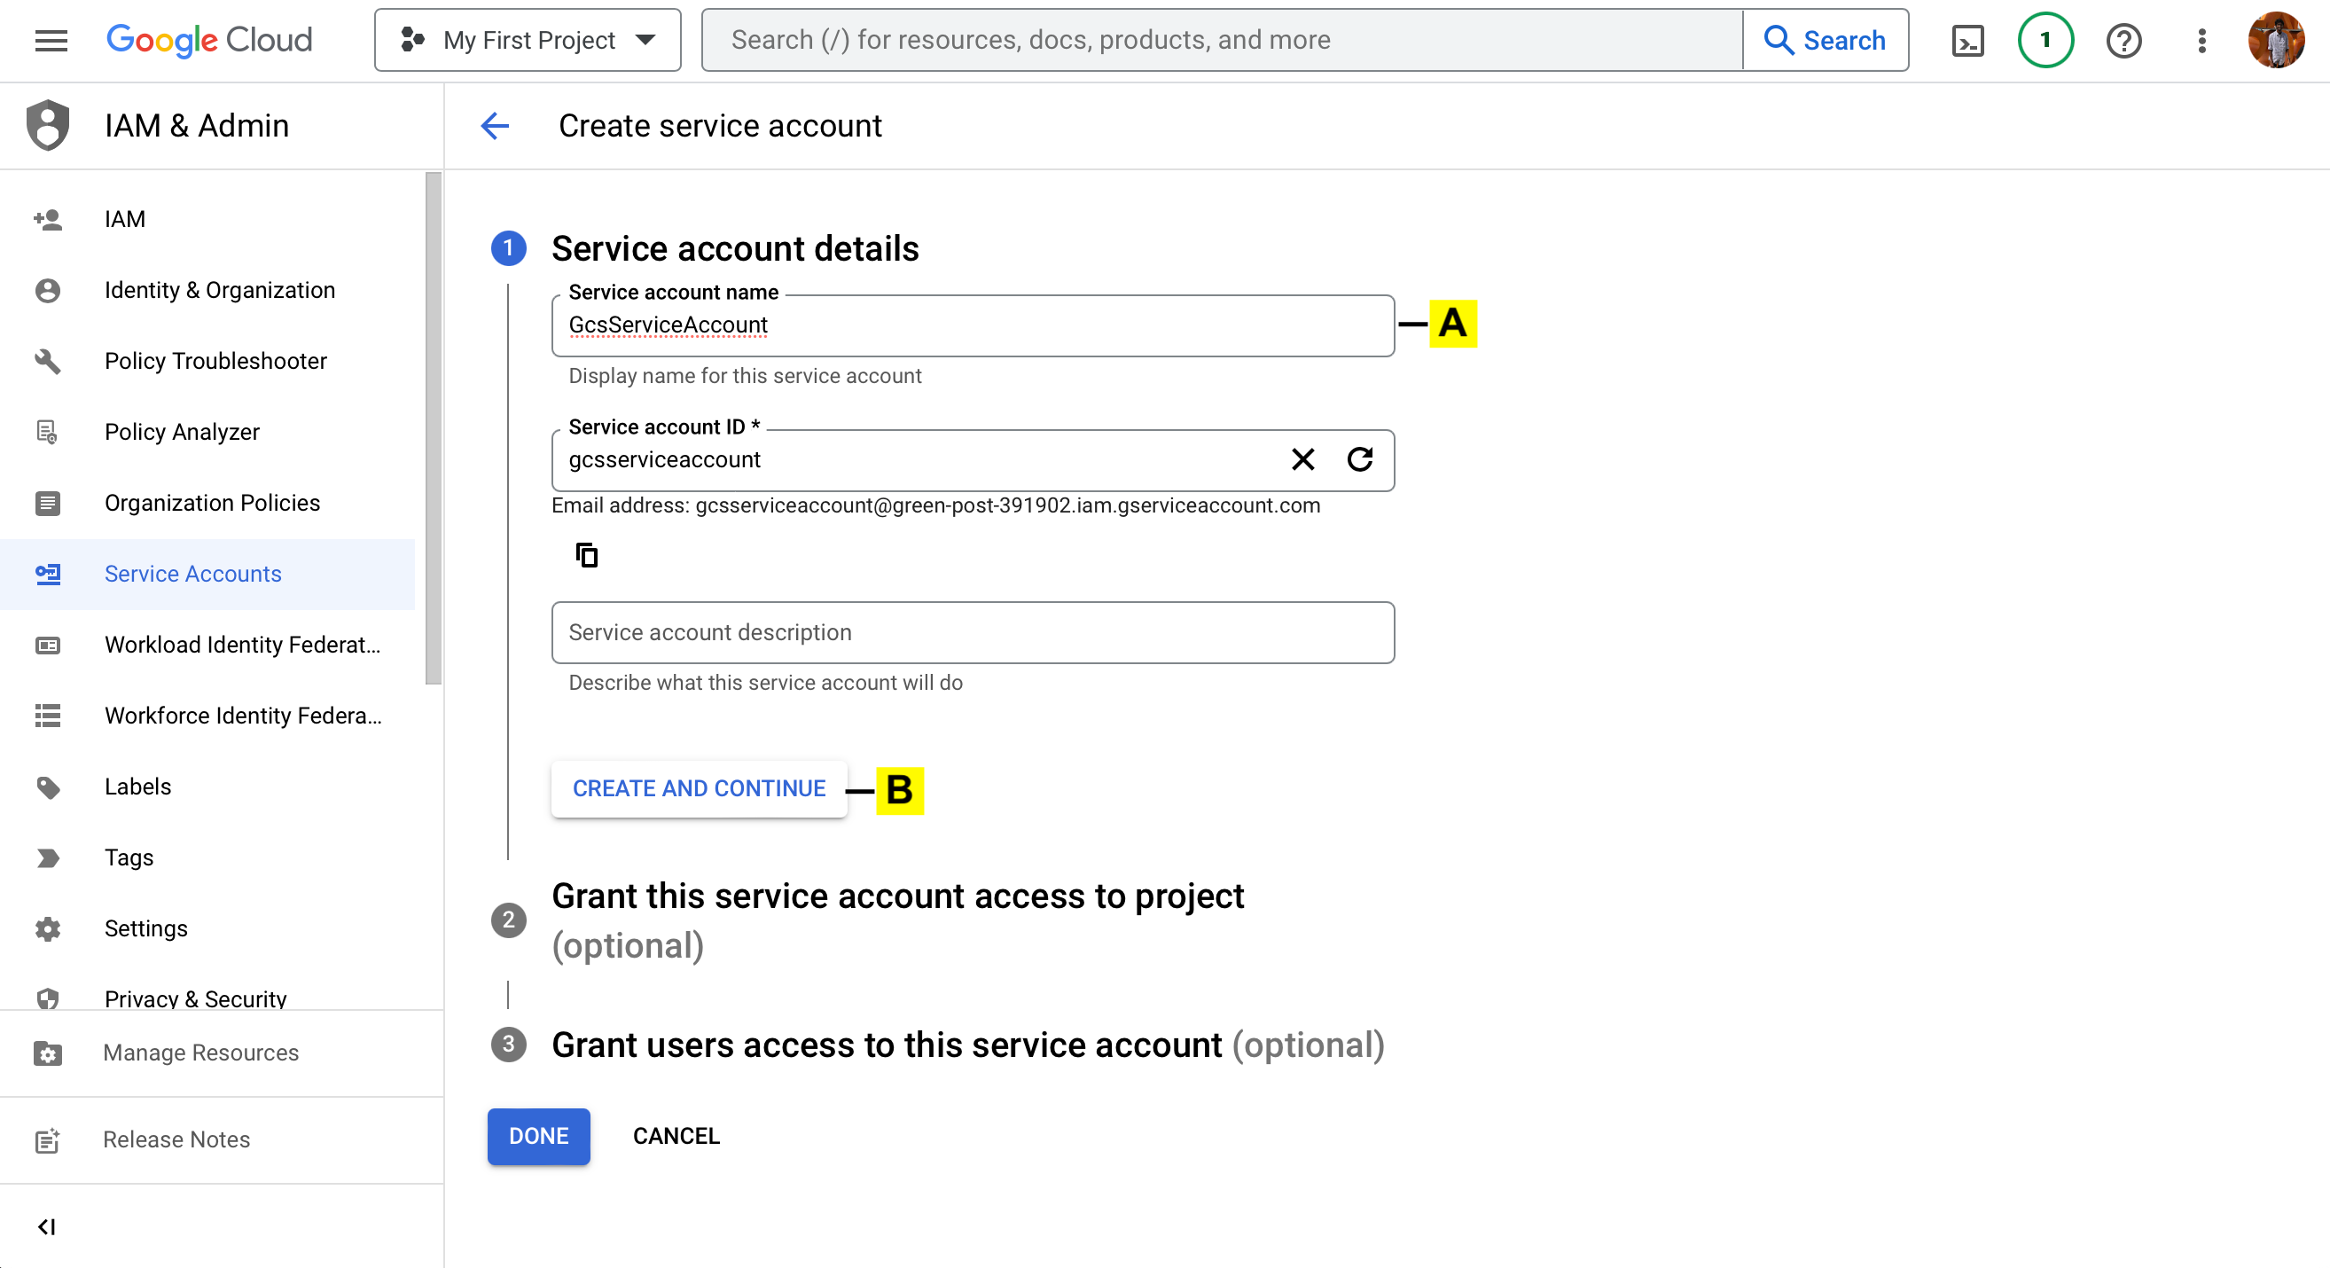The width and height of the screenshot is (2330, 1268).
Task: Click the back arrow beside Create service account
Action: pyautogui.click(x=495, y=126)
